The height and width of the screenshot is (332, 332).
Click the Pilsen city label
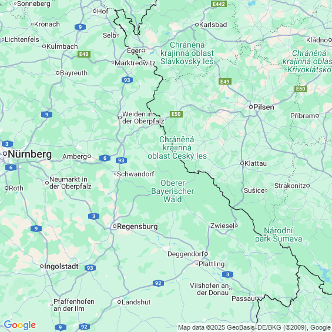click(264, 107)
